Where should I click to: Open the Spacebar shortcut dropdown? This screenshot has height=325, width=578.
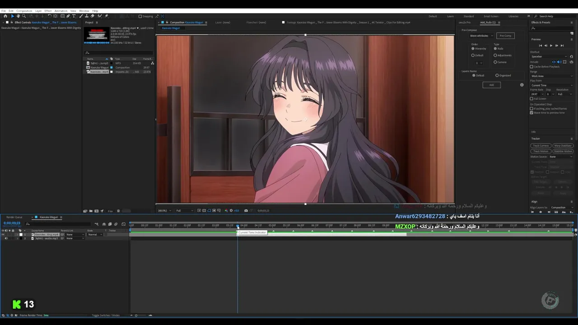548,56
